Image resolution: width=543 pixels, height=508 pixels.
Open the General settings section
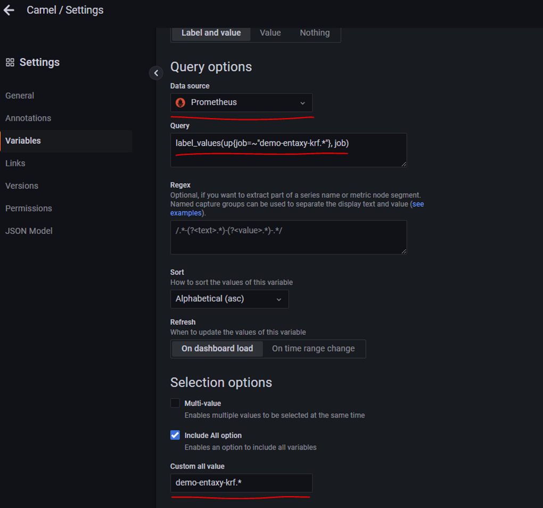pyautogui.click(x=20, y=96)
